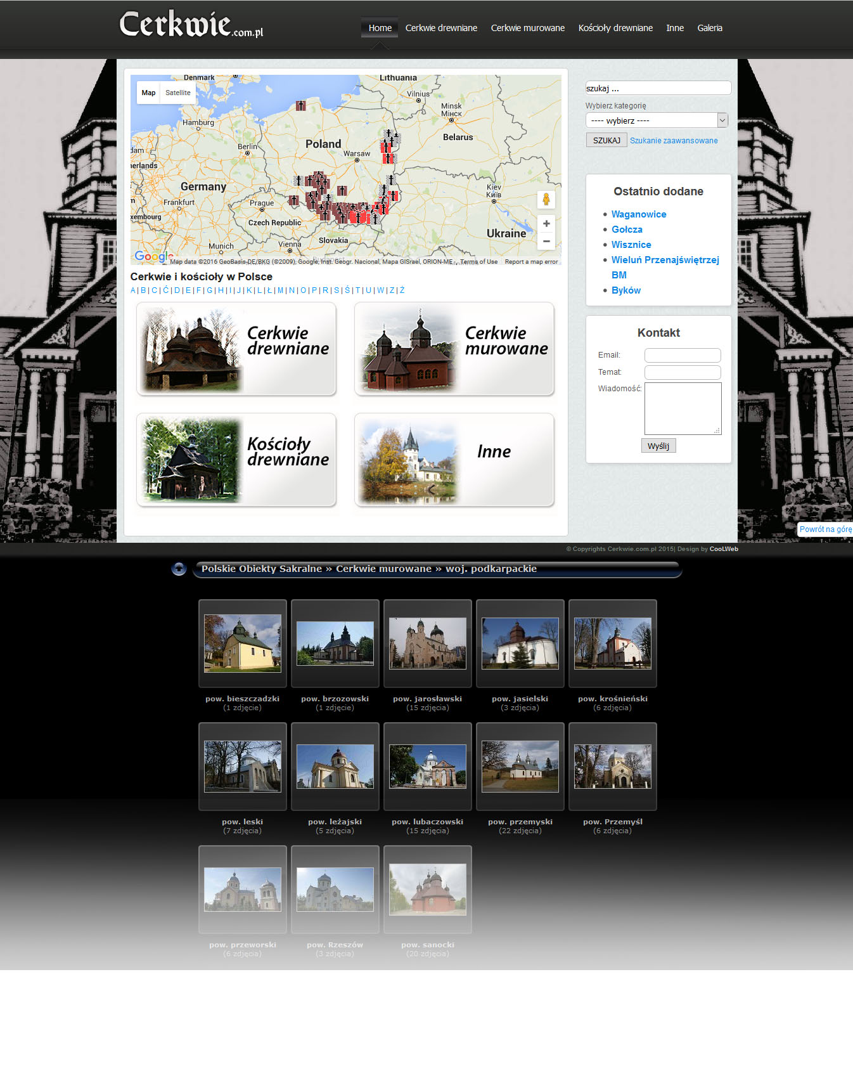Screen dimensions: 853x1083
Task: Focus the Email contact field
Action: pyautogui.click(x=683, y=355)
